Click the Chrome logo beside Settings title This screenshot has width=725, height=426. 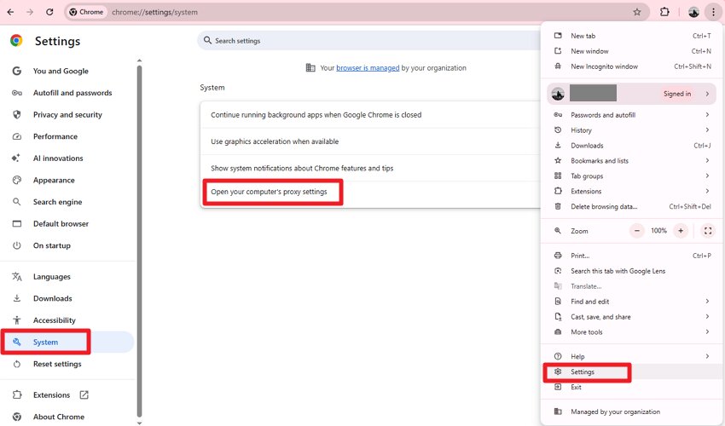[x=17, y=41]
